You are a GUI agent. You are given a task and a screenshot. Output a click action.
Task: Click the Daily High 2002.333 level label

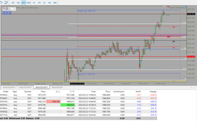tap(86, 11)
